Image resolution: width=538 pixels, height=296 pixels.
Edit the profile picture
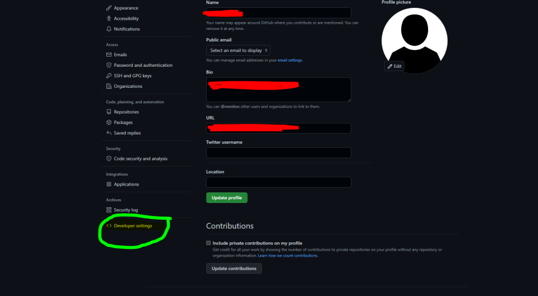pyautogui.click(x=394, y=66)
